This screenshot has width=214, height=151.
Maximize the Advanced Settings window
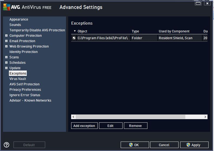[198, 3]
